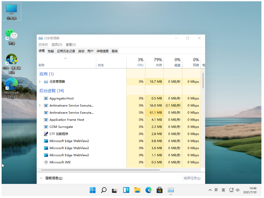Click the Windows Start button on taskbar
The height and width of the screenshot is (198, 264).
[x=93, y=190]
